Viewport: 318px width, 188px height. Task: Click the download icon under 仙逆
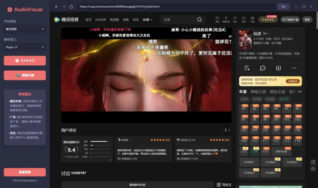coord(279,68)
